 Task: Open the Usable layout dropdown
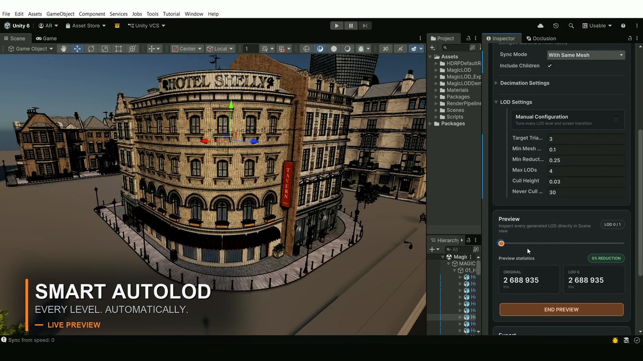coord(597,26)
